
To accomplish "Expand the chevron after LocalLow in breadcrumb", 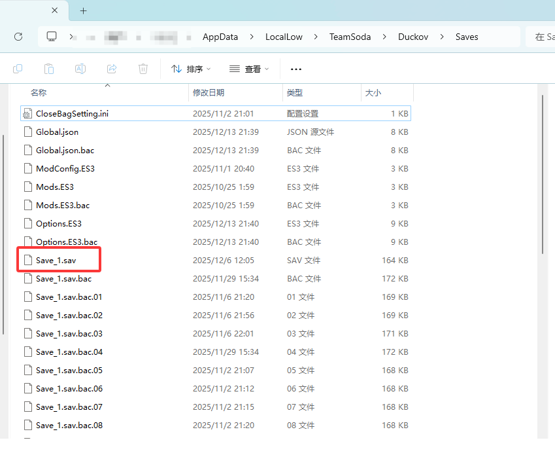I will (316, 37).
